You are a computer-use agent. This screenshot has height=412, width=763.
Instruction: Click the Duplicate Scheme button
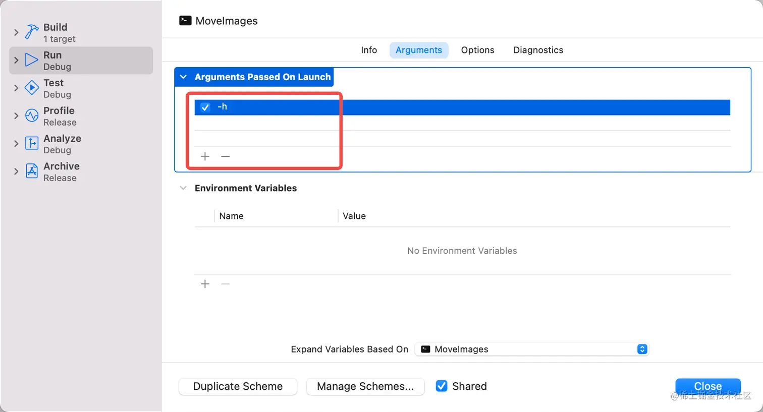coord(238,386)
